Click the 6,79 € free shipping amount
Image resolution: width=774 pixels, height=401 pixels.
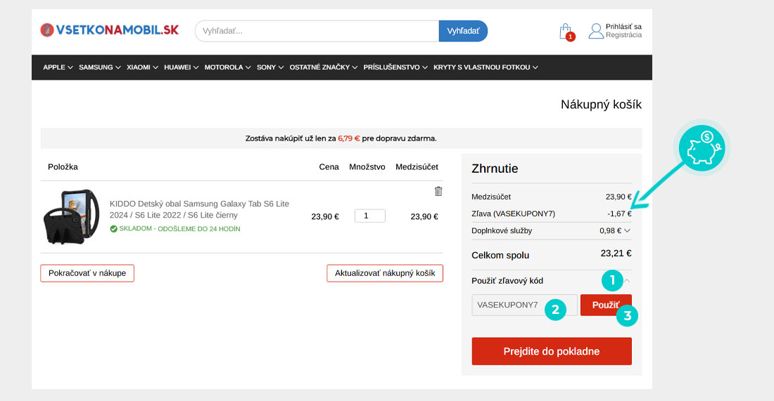click(349, 138)
